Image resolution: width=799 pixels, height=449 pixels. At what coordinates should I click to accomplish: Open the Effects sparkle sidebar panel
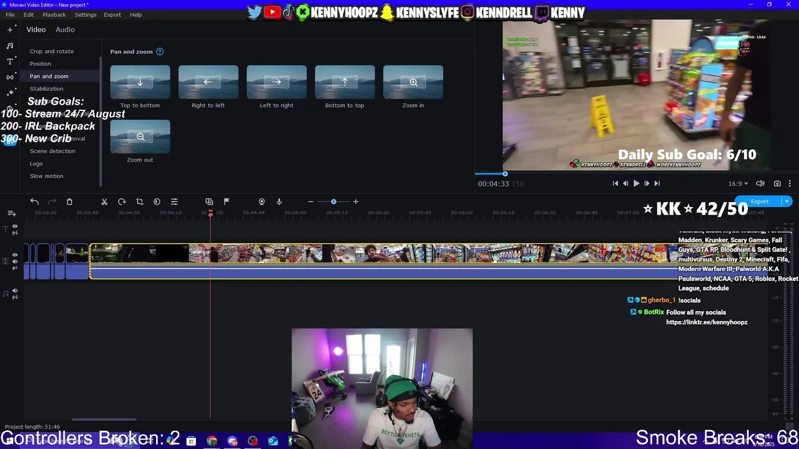[x=10, y=93]
